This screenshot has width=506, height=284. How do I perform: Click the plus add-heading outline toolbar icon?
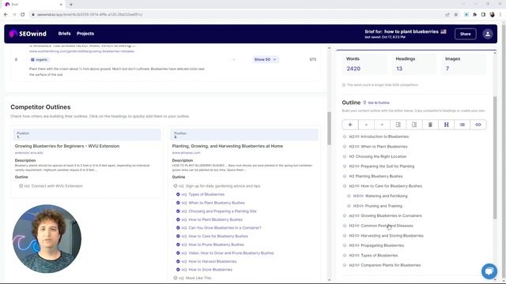pyautogui.click(x=350, y=125)
